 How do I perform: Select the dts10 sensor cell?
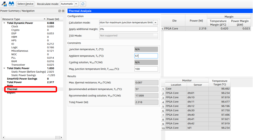(198, 98)
